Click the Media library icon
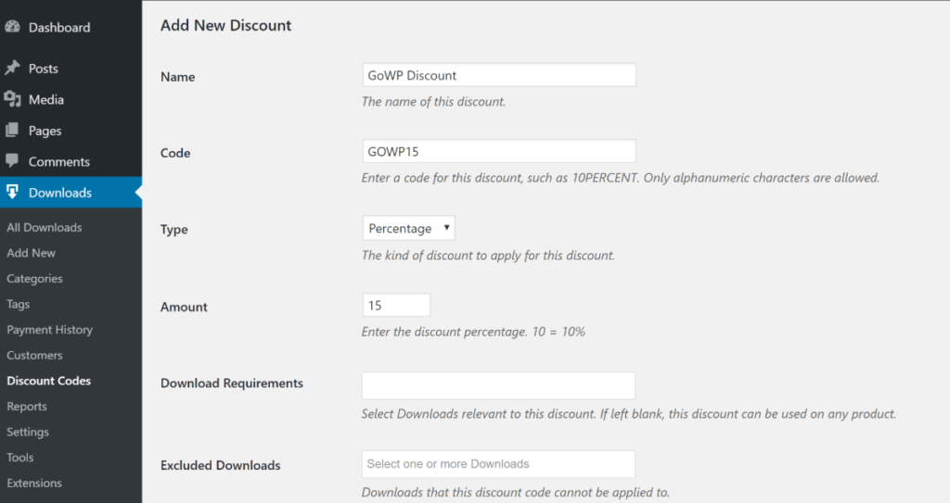The image size is (950, 503). [x=12, y=99]
